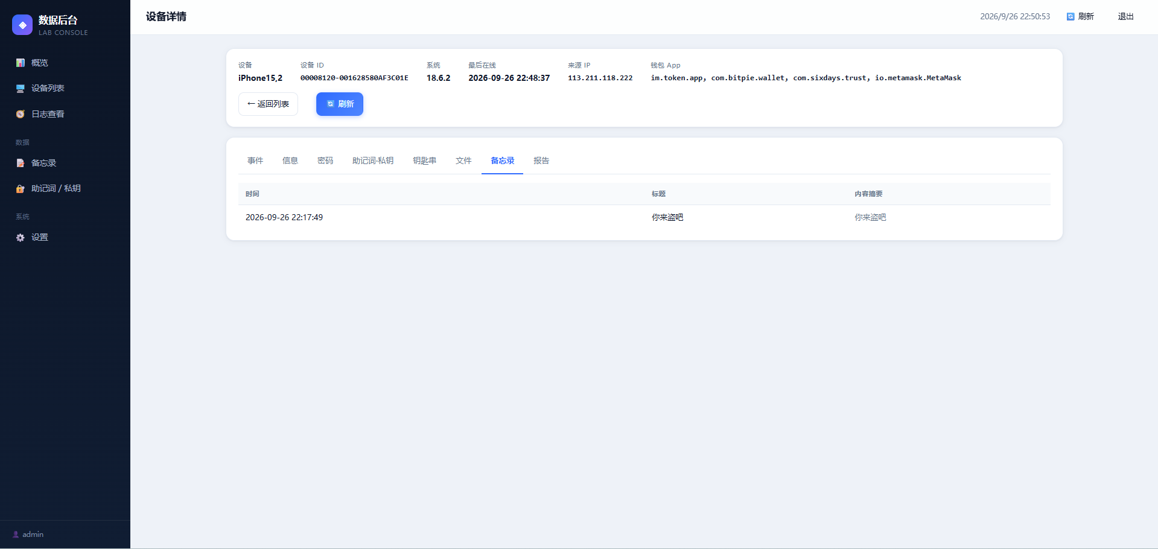Screen dimensions: 1158x549
Task: Switch to the 事件 tab
Action: 255,160
